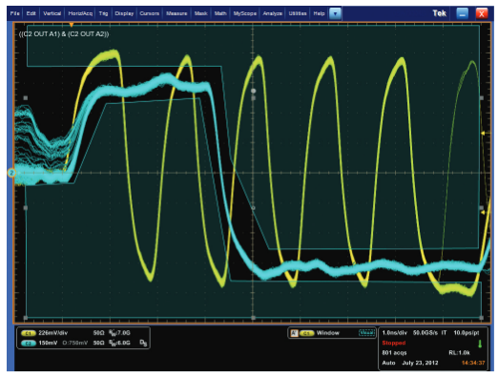
Task: Open the Horiz/Acq menu
Action: pos(80,13)
